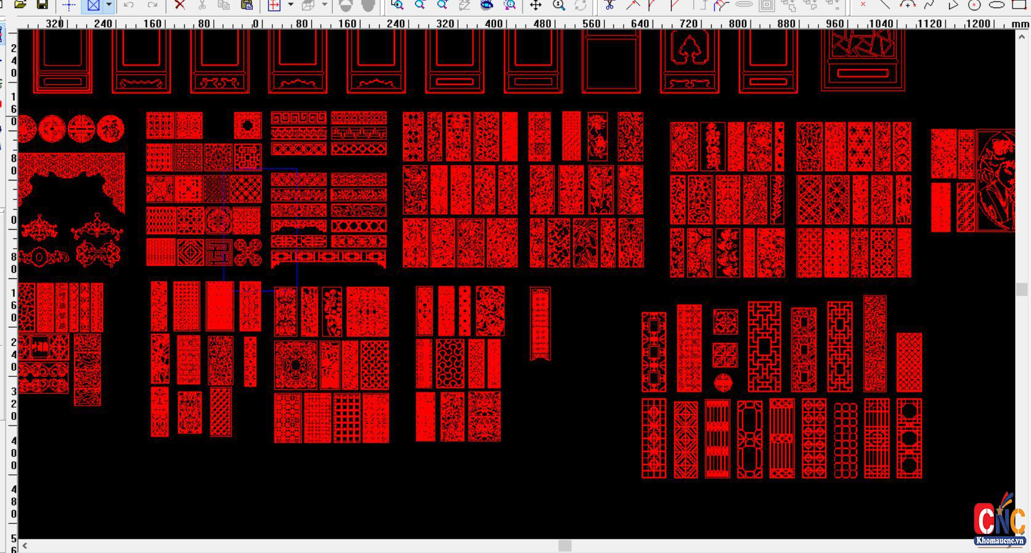Click the paste clipboard icon
This screenshot has height=553, width=1031.
[247, 5]
